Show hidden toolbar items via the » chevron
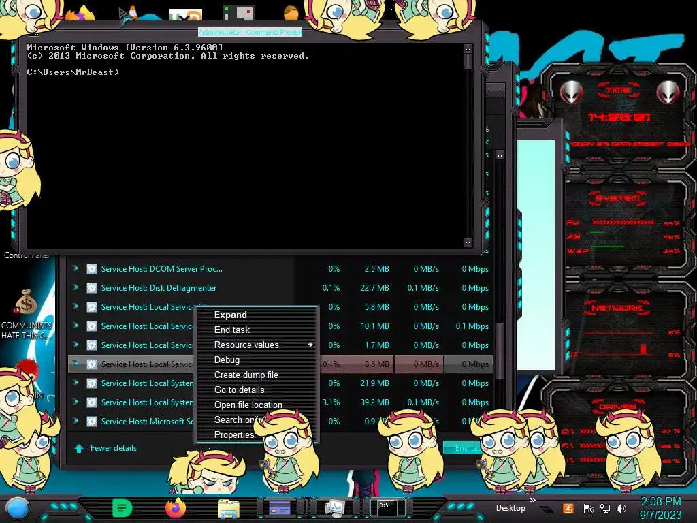 [x=532, y=501]
